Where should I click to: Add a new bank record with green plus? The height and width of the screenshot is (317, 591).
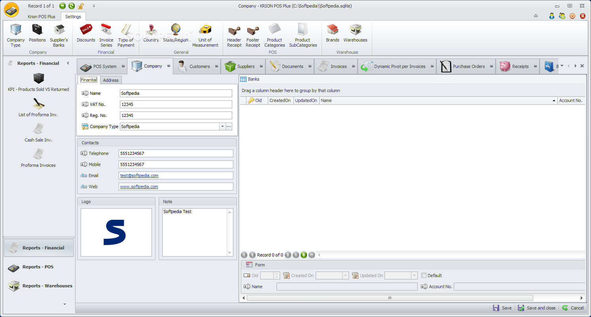(x=304, y=255)
